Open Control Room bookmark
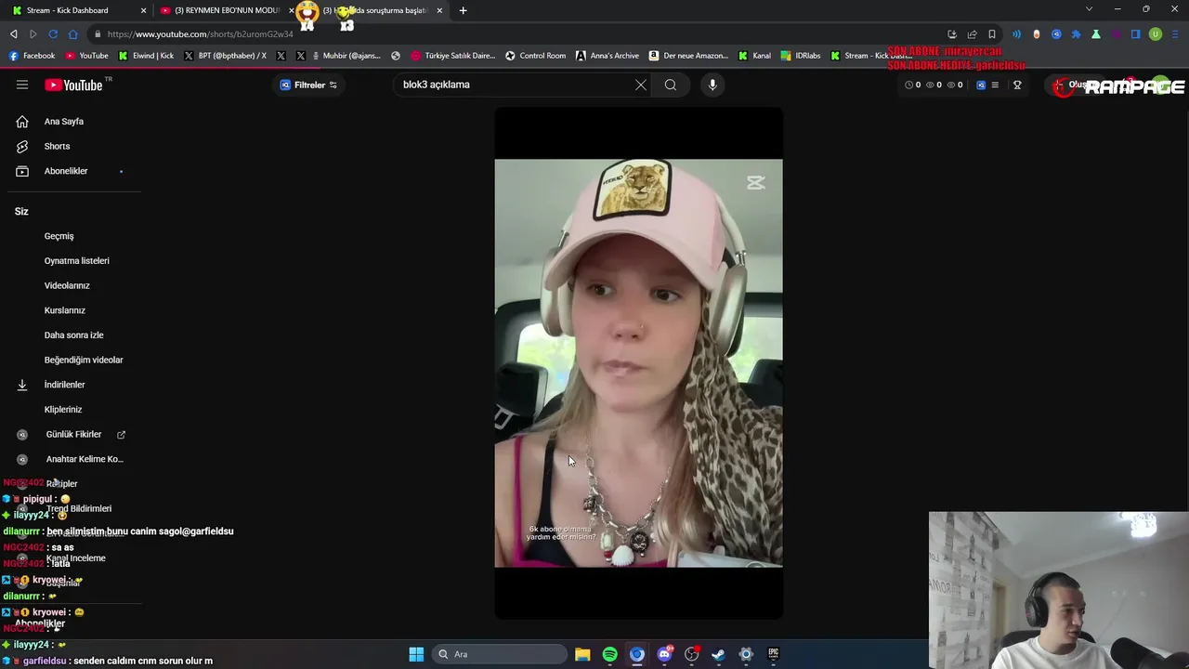1189x669 pixels. pos(536,56)
